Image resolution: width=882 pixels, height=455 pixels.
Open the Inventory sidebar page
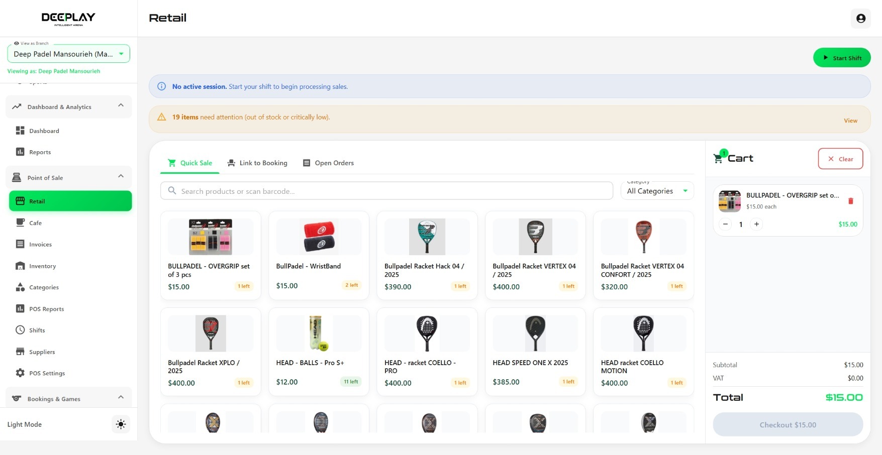(42, 266)
